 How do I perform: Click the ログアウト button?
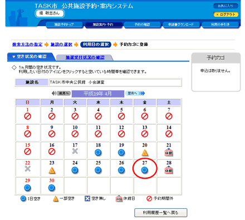click(x=226, y=14)
